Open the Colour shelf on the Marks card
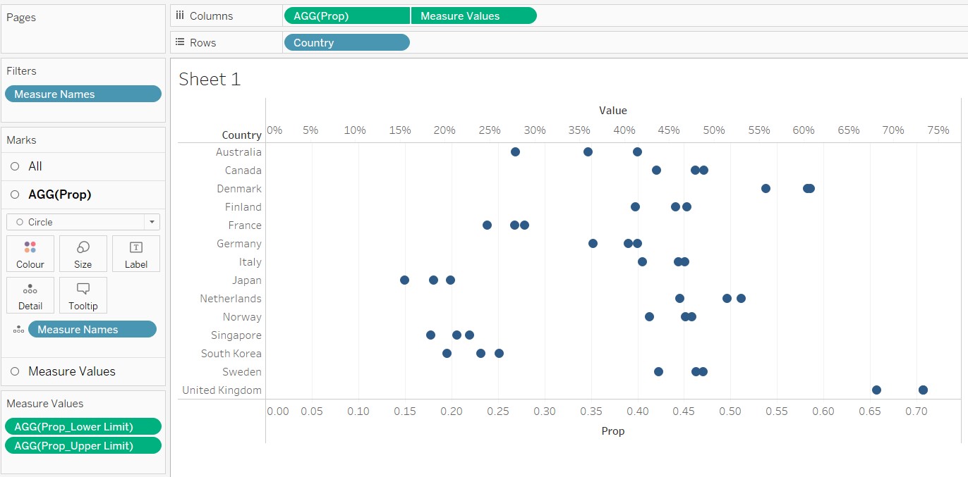968x477 pixels. 30,254
